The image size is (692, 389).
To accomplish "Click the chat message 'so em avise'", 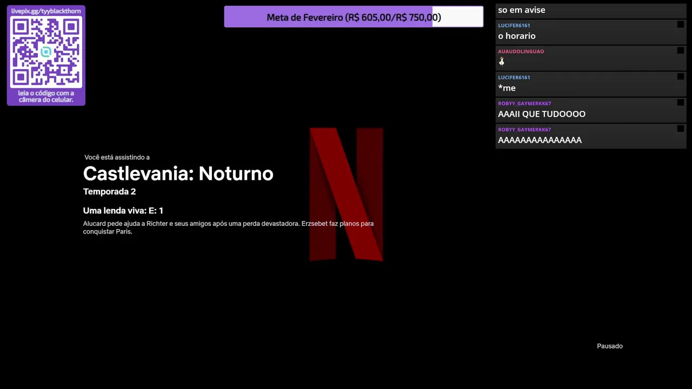I will tap(522, 10).
